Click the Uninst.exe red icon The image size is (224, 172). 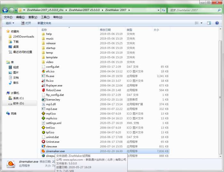[44, 142]
